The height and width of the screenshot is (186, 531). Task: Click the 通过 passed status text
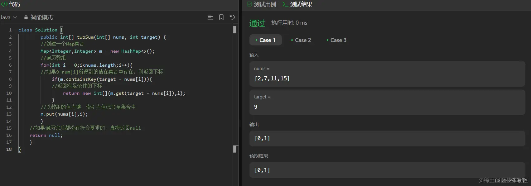point(257,23)
